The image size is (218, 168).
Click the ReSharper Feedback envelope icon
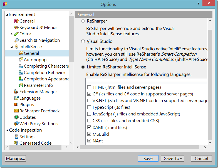tap(16, 111)
